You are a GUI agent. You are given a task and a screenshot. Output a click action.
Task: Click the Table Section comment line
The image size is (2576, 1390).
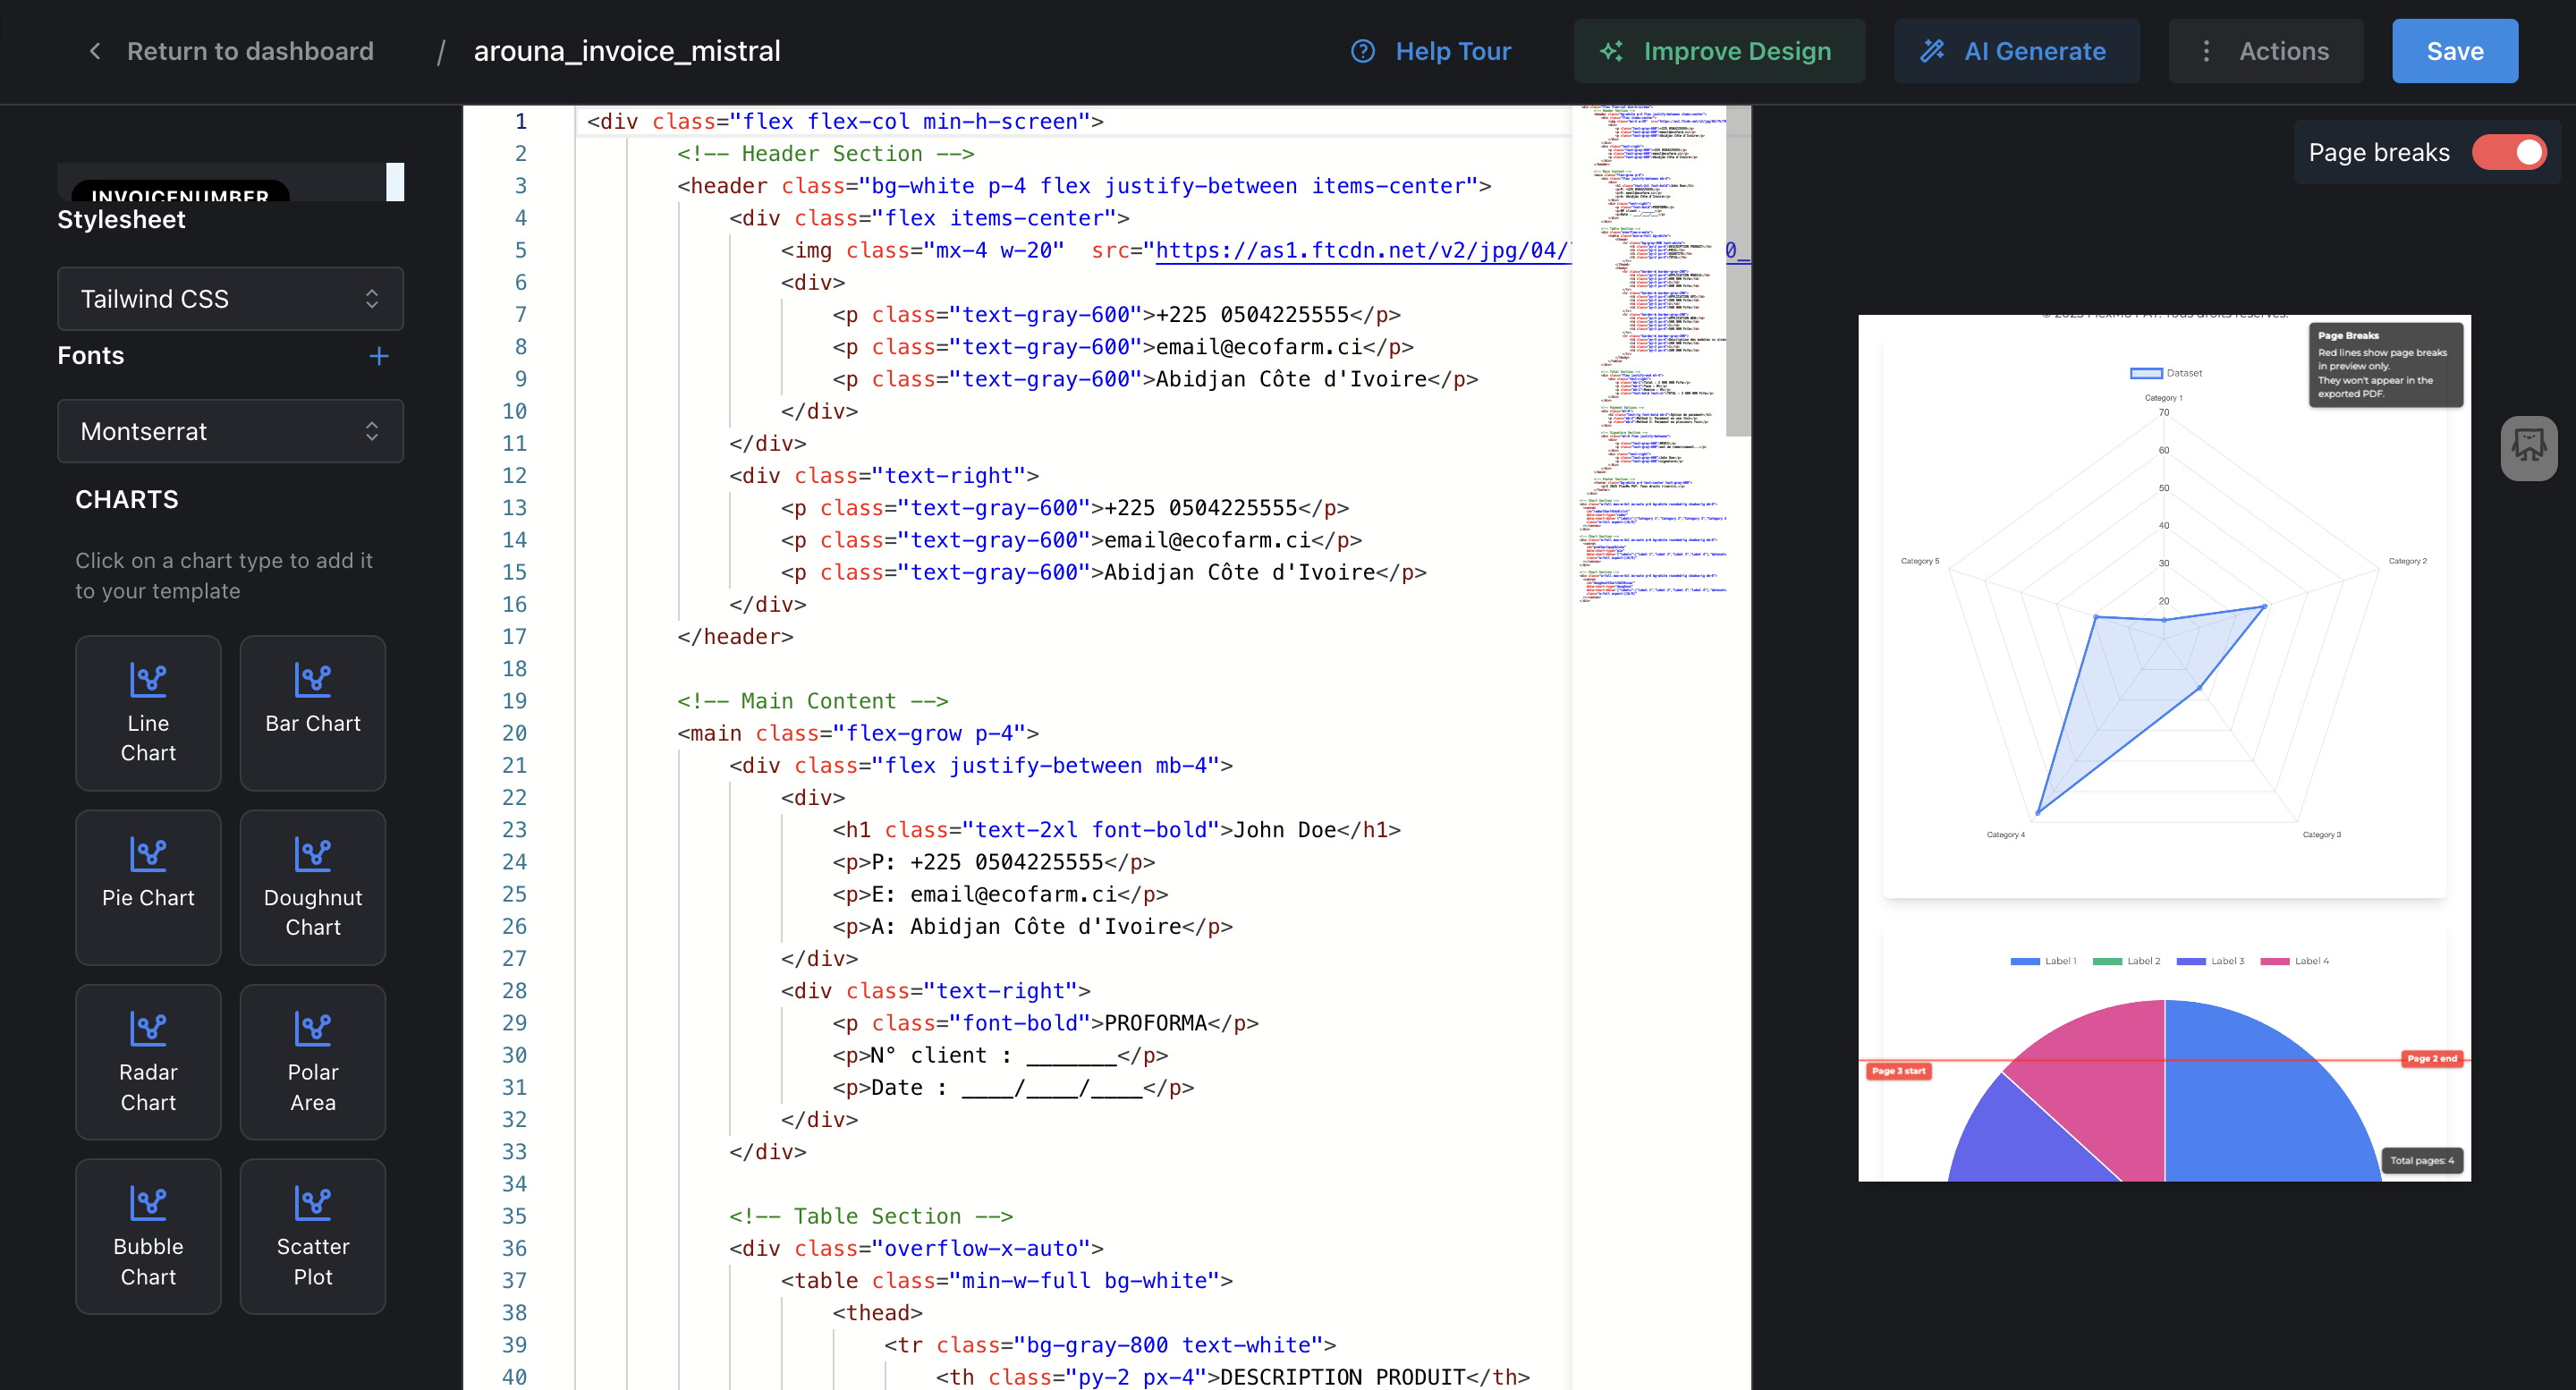tap(871, 1216)
